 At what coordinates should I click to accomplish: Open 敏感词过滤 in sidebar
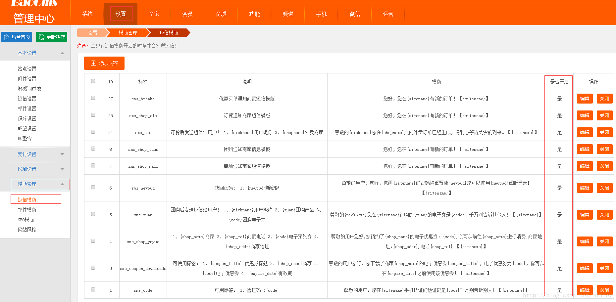[29, 89]
